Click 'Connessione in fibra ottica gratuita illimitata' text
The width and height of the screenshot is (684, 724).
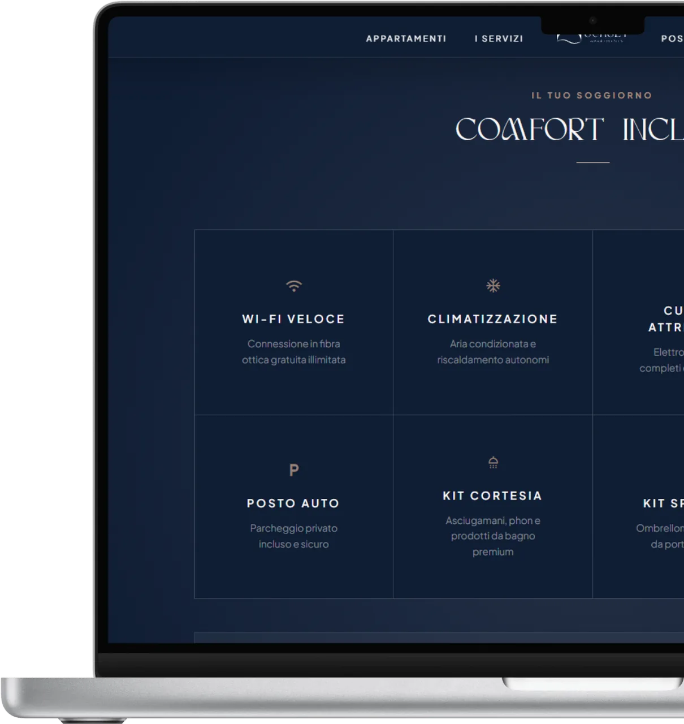coord(294,352)
